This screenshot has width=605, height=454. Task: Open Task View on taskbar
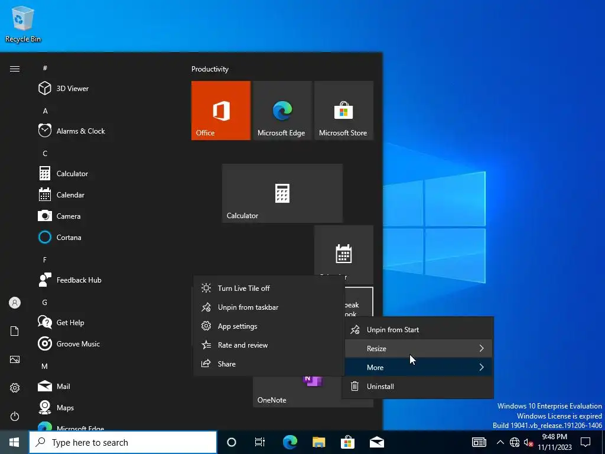(260, 442)
